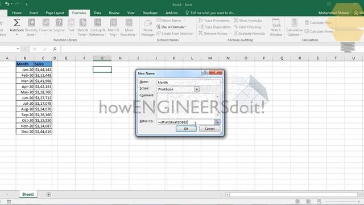This screenshot has width=364, height=205.
Task: Run Error Checking
Action: pos(247,27)
